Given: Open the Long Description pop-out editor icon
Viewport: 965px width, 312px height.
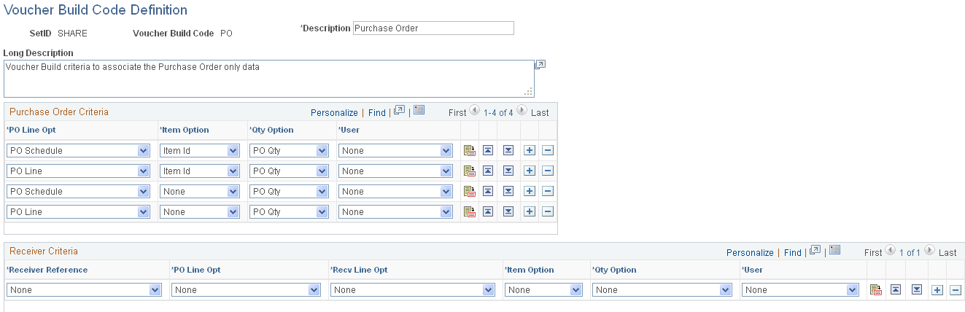Looking at the screenshot, I should point(540,65).
